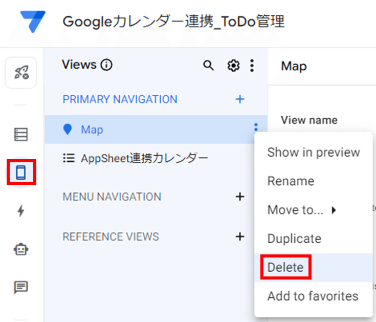Open the Actions lightning bolt icon

[x=21, y=211]
